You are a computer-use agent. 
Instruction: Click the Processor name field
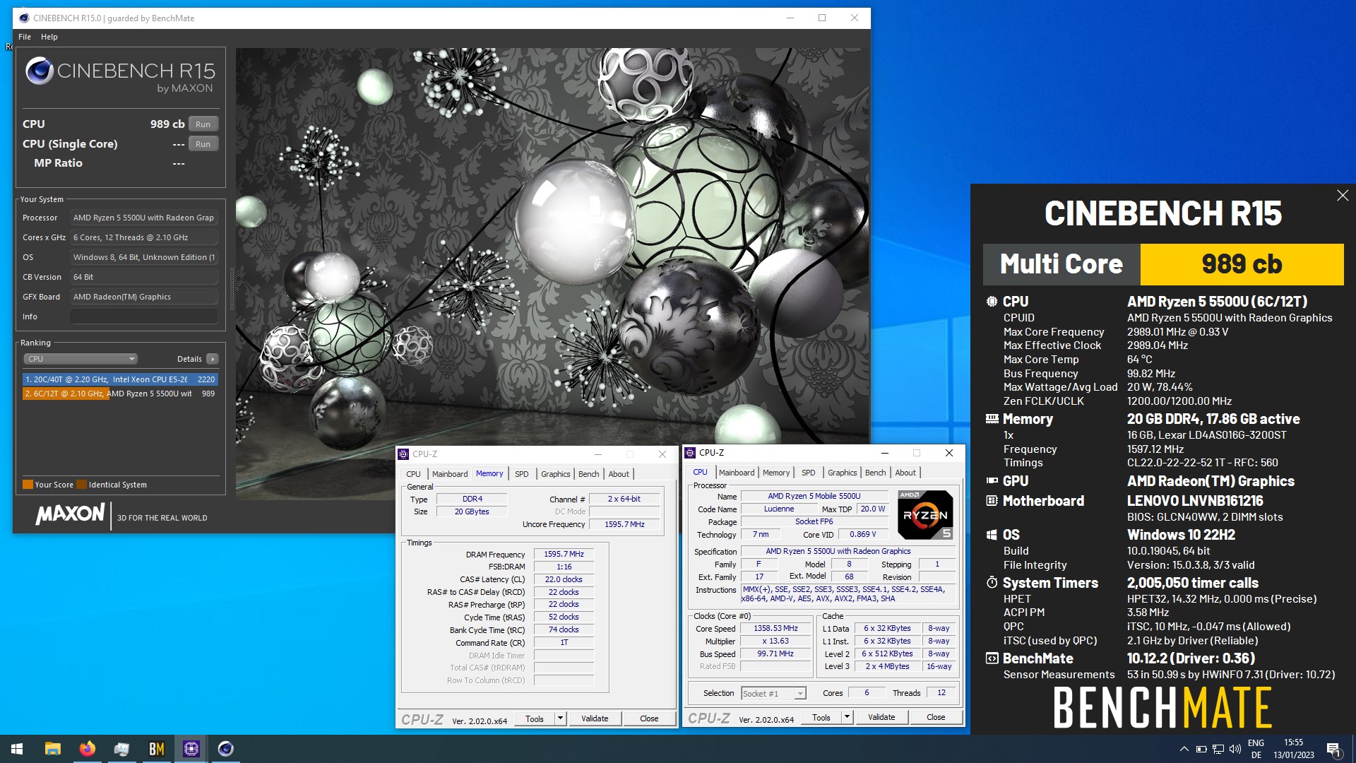click(144, 218)
